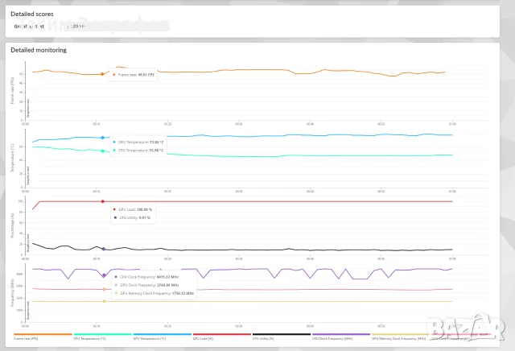Screen dimensions: 515x351
Task: Toggle the GPU Memory Clock Frequency legend series
Action: coord(401,337)
